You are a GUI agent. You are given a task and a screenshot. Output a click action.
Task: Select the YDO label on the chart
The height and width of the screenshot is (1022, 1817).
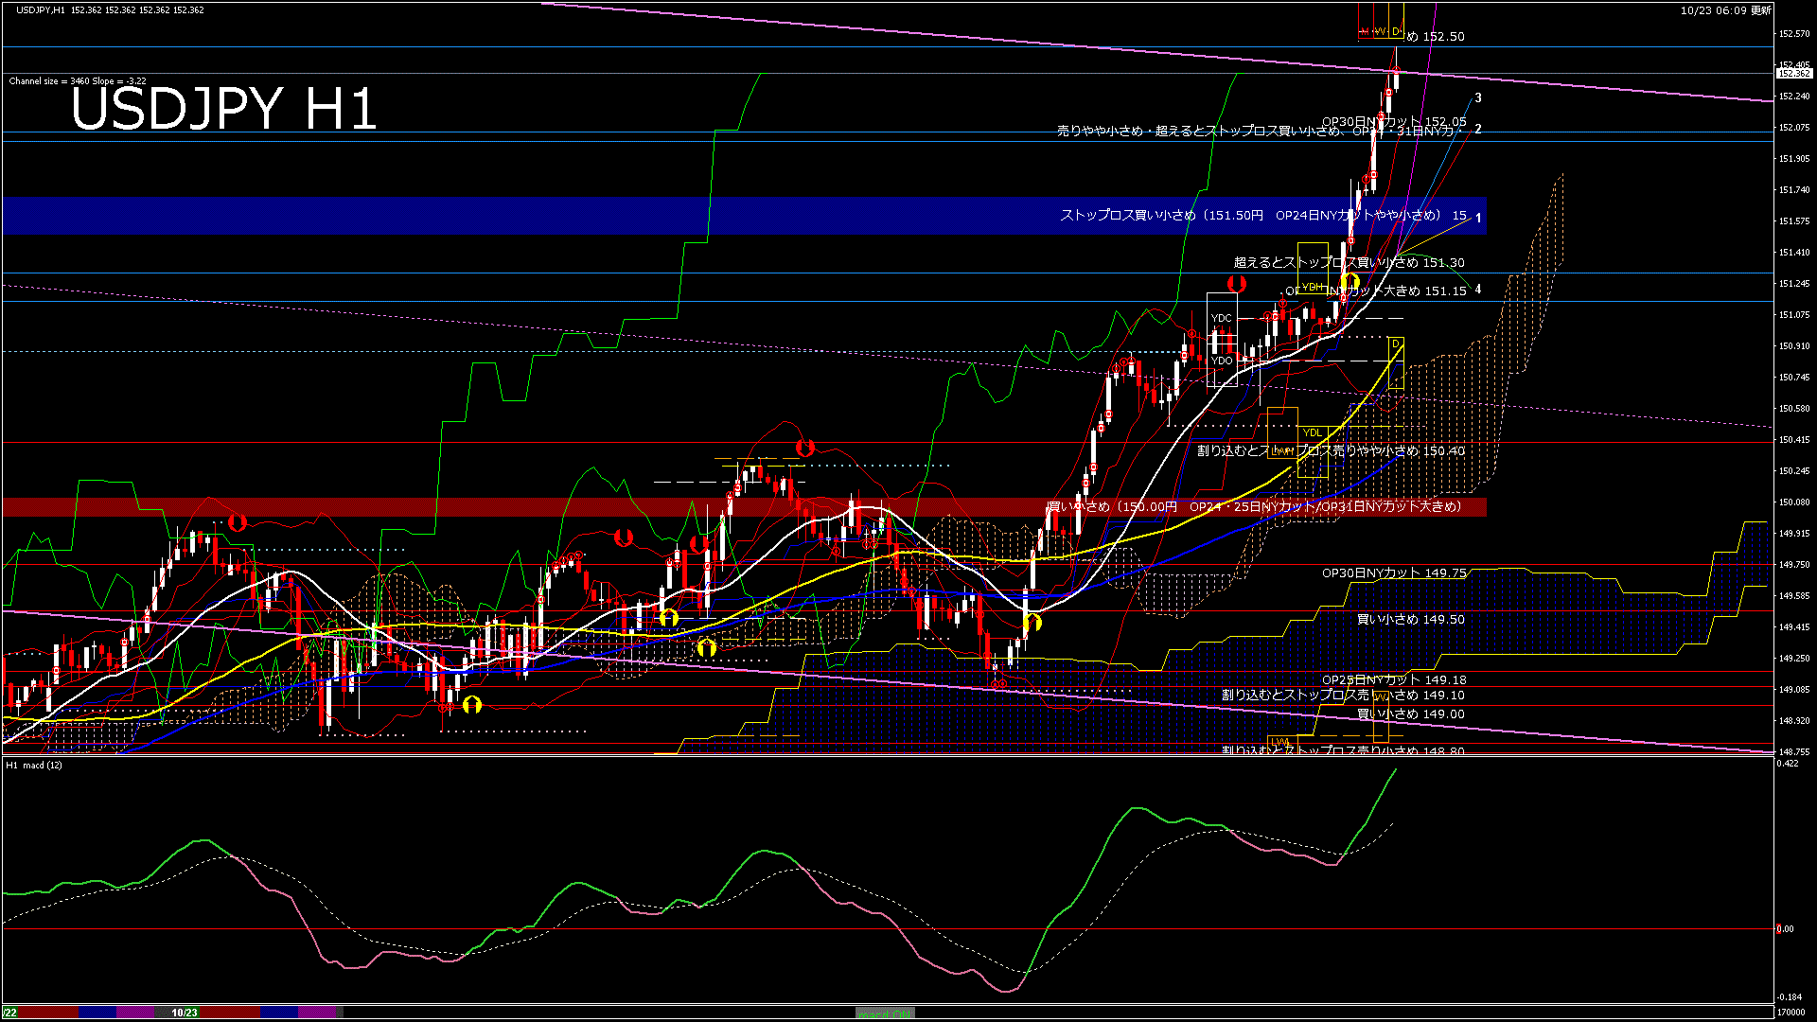click(1222, 361)
